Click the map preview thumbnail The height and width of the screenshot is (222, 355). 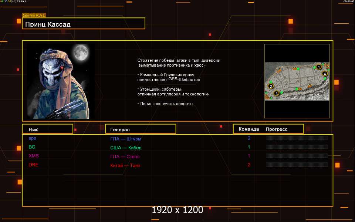tap(297, 81)
